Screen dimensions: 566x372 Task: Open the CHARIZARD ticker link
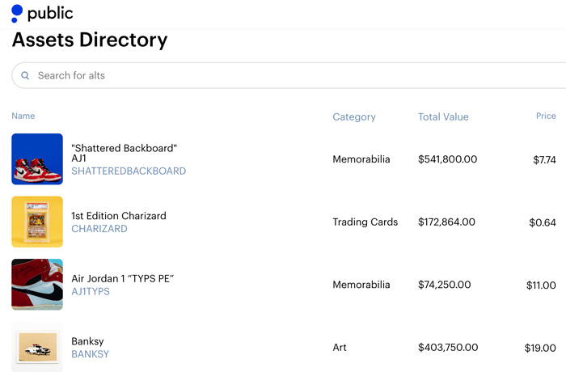pos(99,229)
